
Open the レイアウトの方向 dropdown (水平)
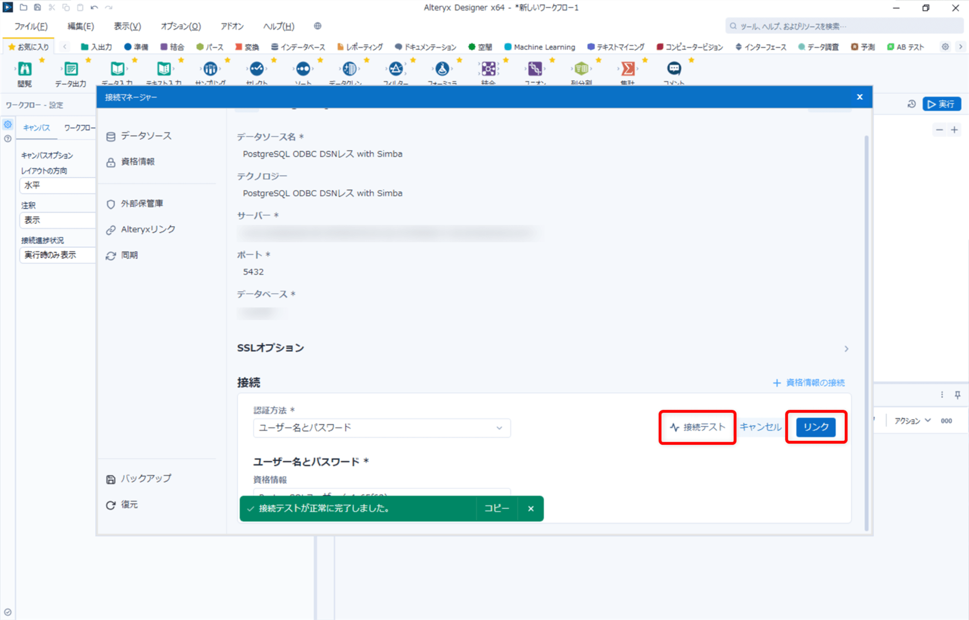coord(58,186)
